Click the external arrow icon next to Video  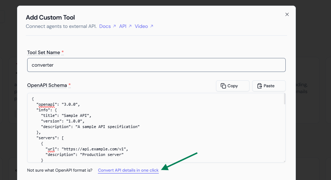(152, 26)
